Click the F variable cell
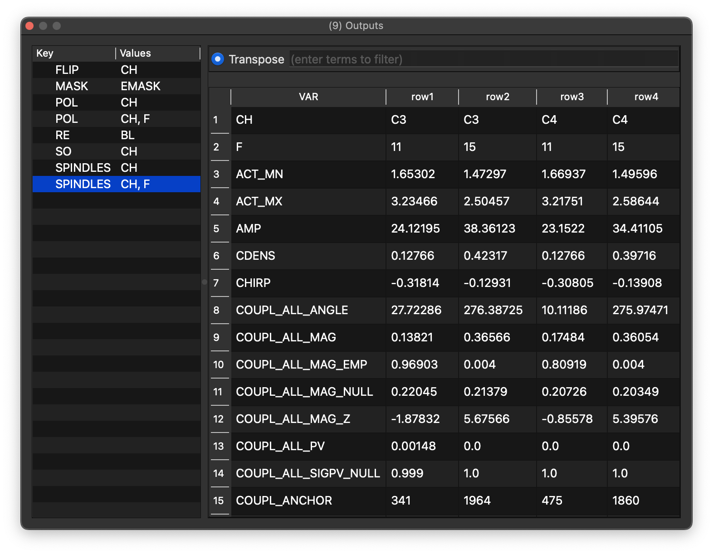 [308, 147]
